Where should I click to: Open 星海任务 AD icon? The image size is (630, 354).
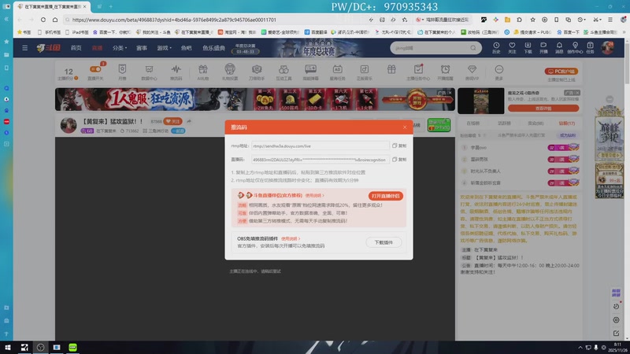click(x=338, y=72)
